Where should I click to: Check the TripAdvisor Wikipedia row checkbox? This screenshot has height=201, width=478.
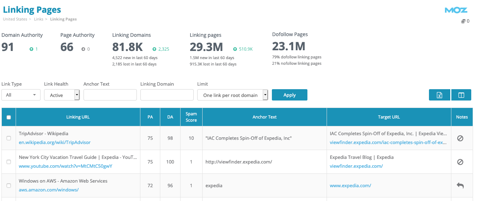pyautogui.click(x=9, y=138)
